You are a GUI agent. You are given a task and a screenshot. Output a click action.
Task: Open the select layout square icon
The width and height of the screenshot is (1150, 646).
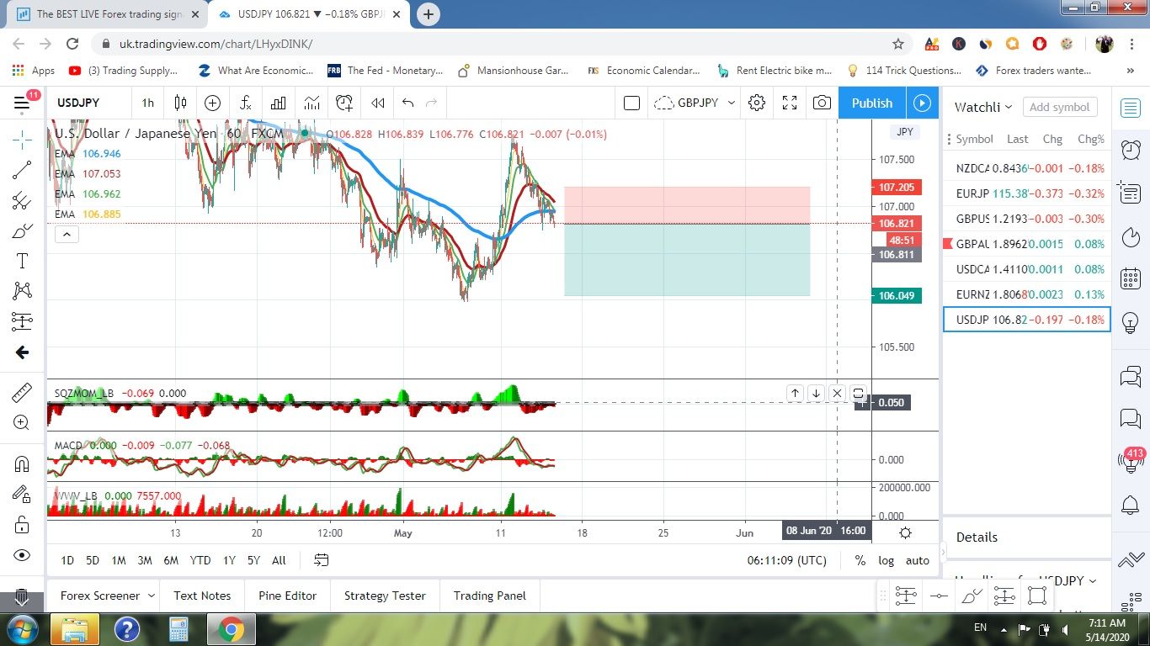point(631,103)
